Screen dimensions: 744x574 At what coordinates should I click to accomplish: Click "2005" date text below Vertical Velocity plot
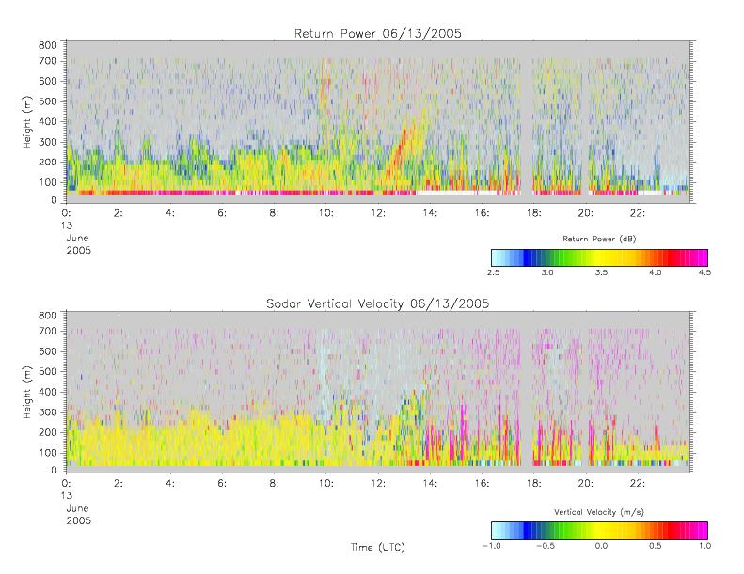click(x=78, y=520)
